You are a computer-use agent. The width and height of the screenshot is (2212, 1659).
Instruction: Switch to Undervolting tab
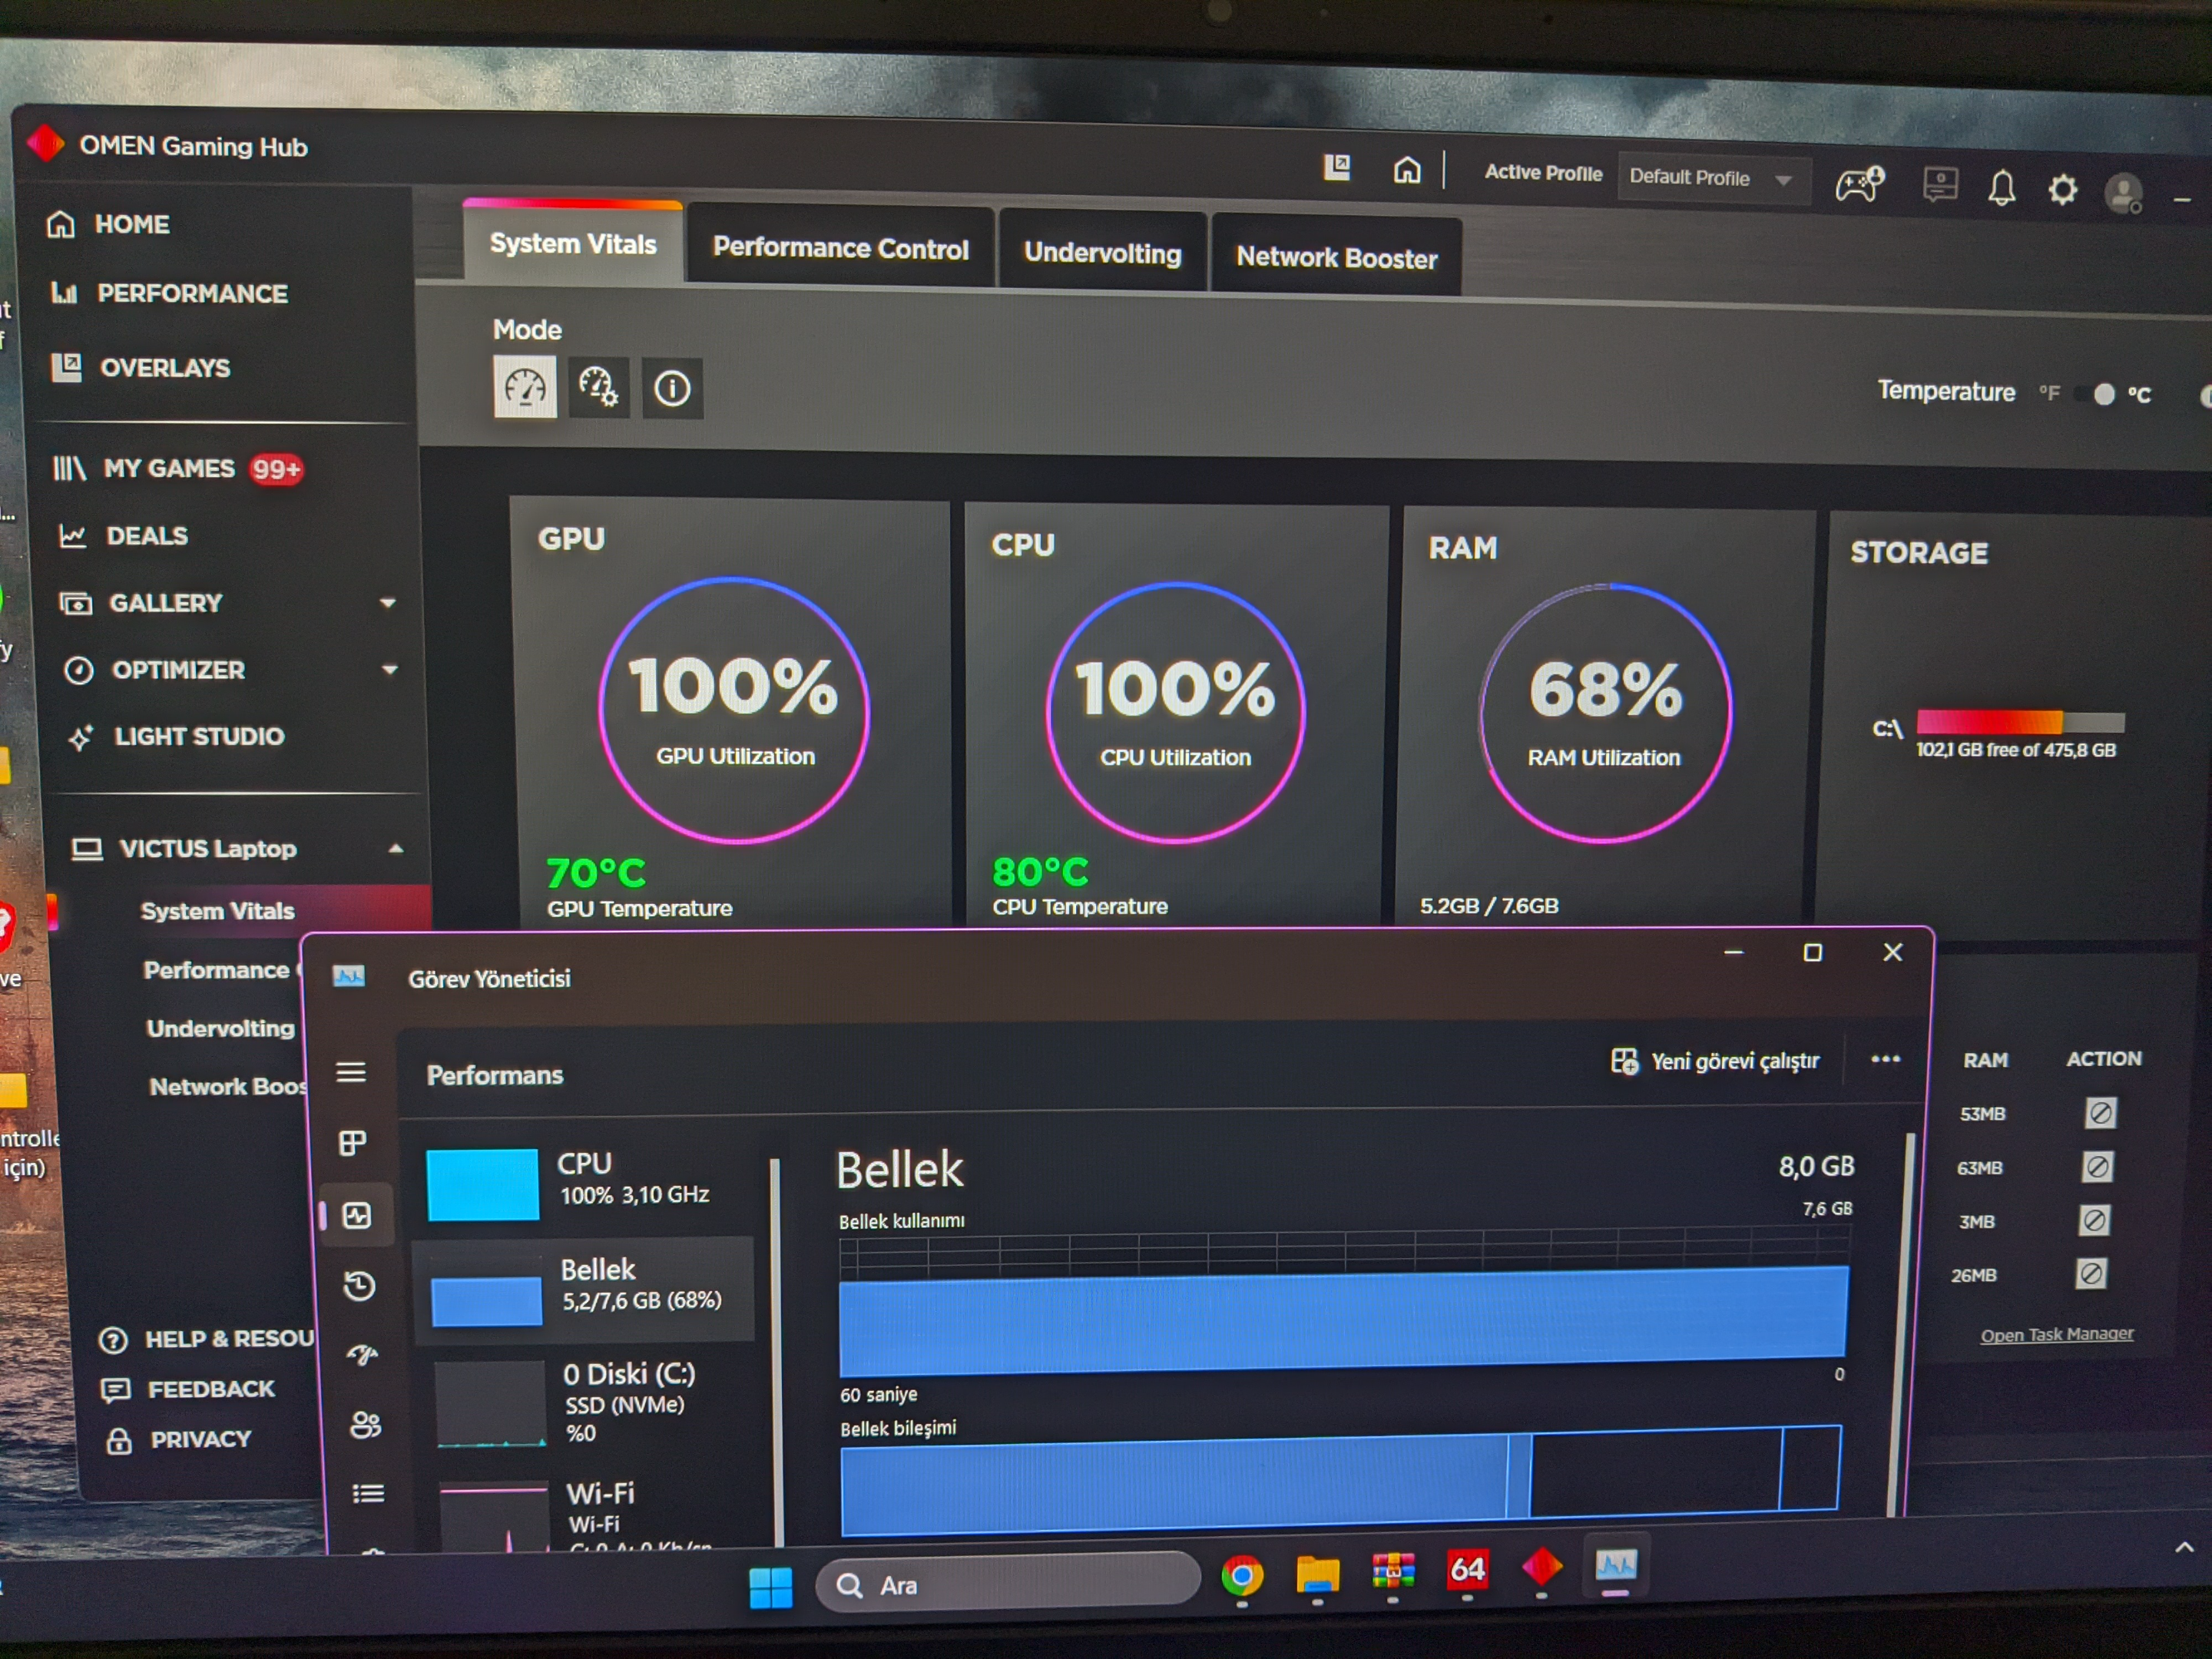pos(1102,254)
